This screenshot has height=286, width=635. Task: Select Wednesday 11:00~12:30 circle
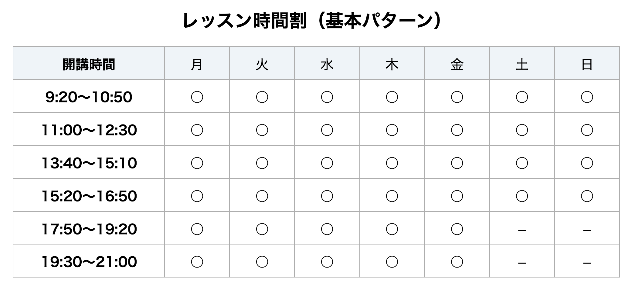(327, 130)
